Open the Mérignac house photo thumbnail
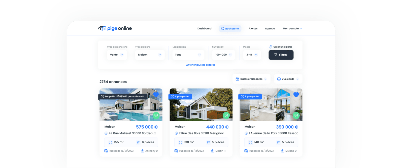The height and width of the screenshot is (168, 403). pos(201,108)
